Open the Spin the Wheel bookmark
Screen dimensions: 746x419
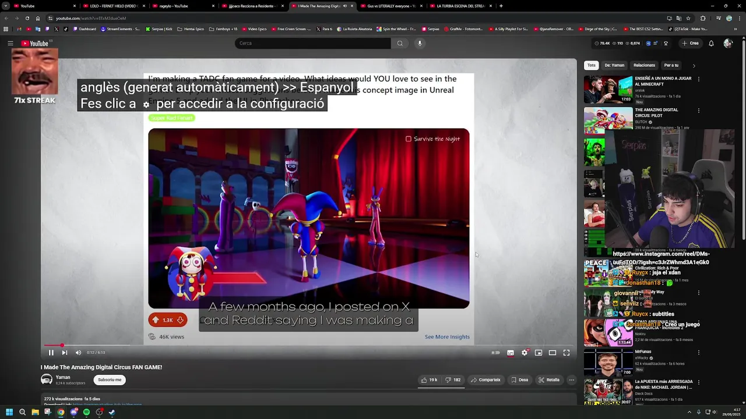coord(396,29)
